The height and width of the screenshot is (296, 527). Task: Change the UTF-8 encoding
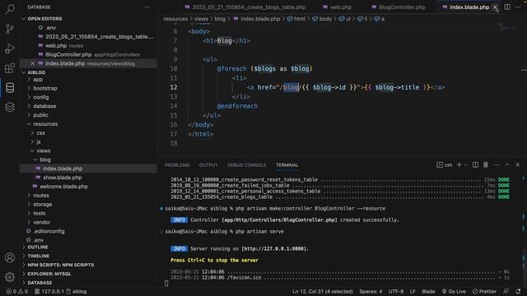pos(396,291)
